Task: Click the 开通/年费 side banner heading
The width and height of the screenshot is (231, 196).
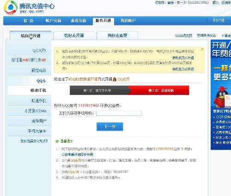Action: (x=221, y=49)
